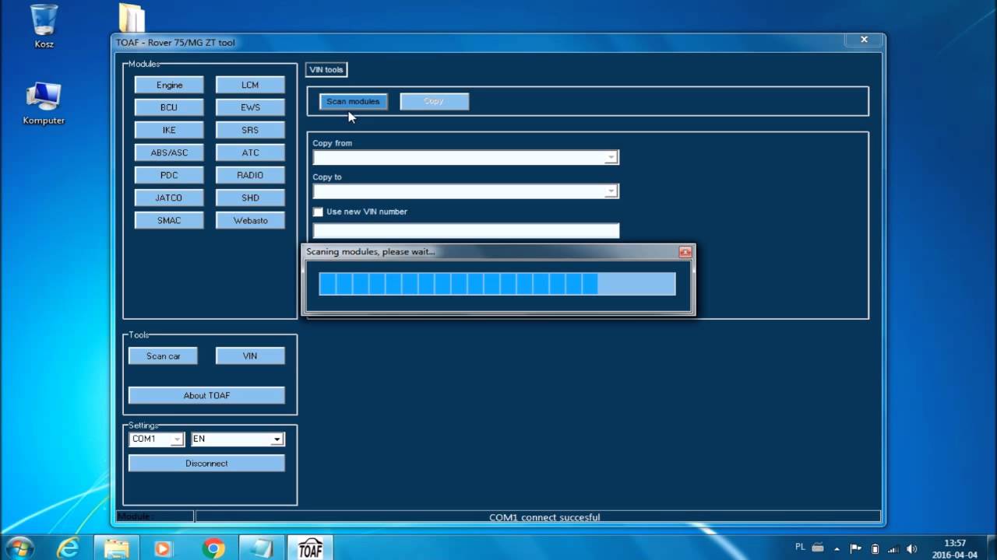This screenshot has height=560, width=997.
Task: Open the volume speaker tray icon
Action: coord(911,548)
